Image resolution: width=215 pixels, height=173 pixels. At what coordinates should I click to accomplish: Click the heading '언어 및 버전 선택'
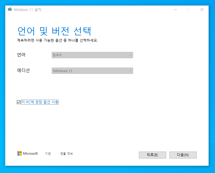54,31
